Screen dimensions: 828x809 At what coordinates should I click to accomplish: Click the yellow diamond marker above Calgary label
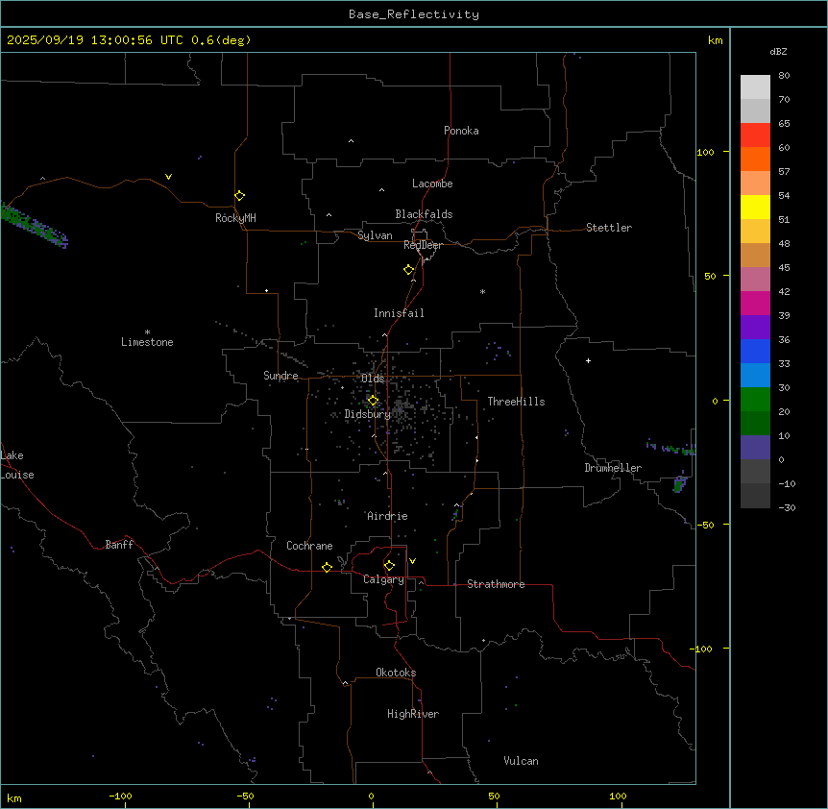tap(389, 565)
